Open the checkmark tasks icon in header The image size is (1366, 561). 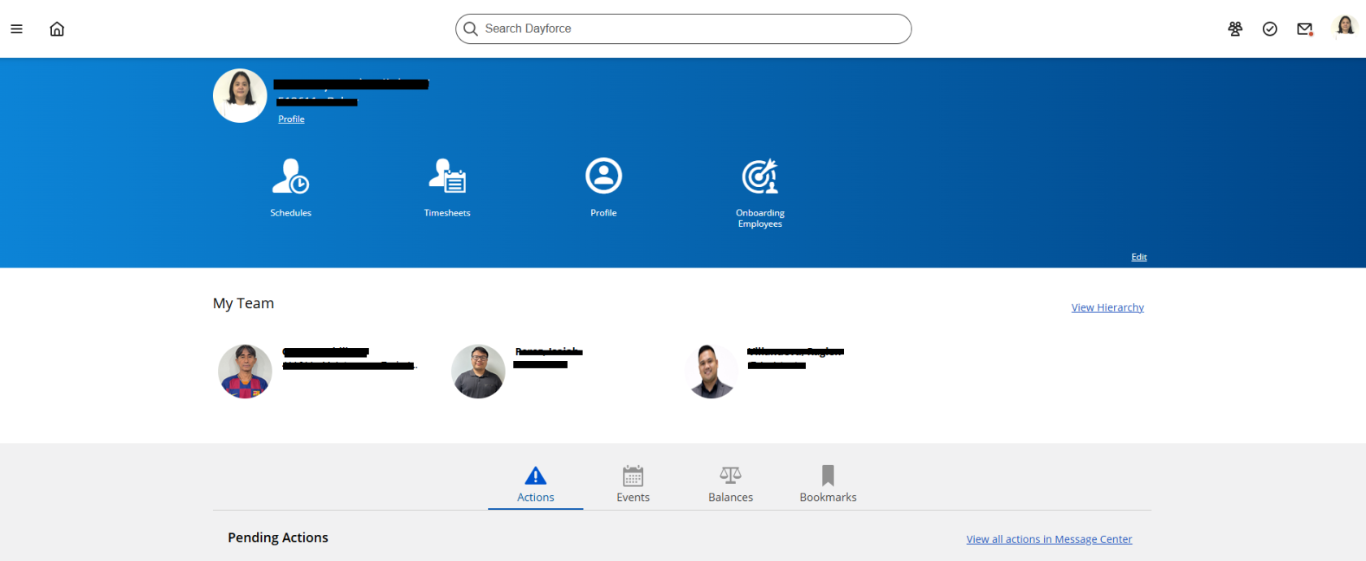pos(1270,29)
